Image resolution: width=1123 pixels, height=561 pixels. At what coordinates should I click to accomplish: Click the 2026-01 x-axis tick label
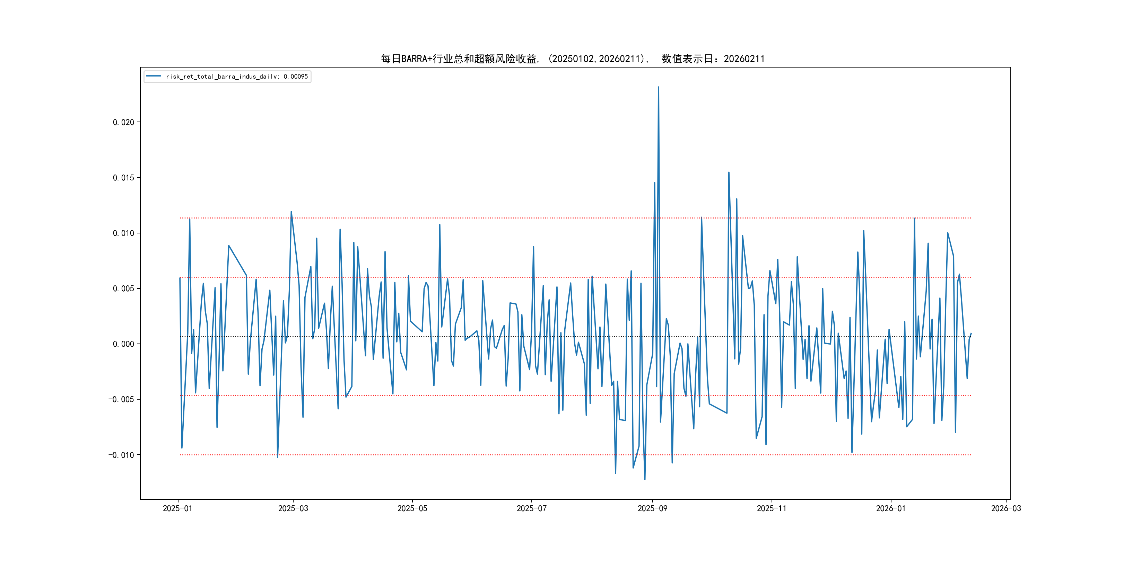pos(891,508)
